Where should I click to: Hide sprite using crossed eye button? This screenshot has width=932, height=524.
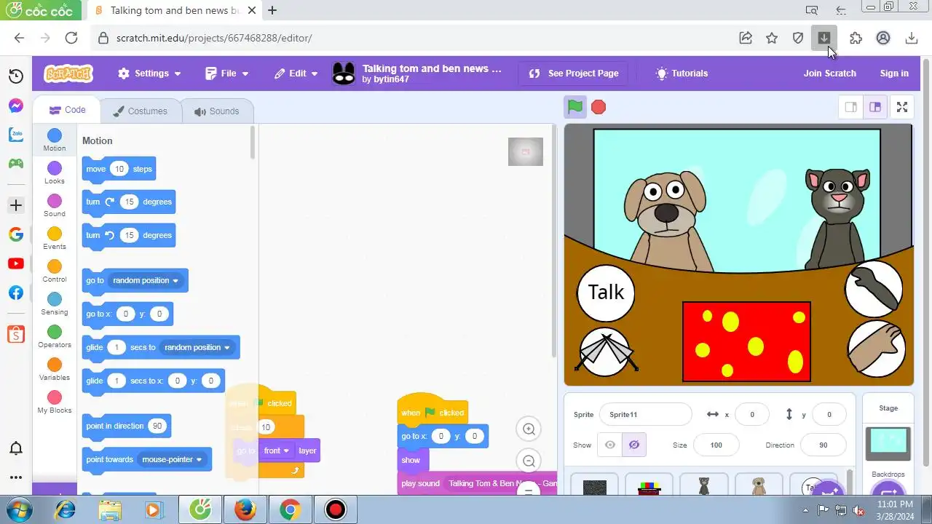634,445
